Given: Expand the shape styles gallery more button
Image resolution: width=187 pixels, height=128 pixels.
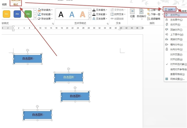Looking at the screenshot, I should (x=35, y=18).
